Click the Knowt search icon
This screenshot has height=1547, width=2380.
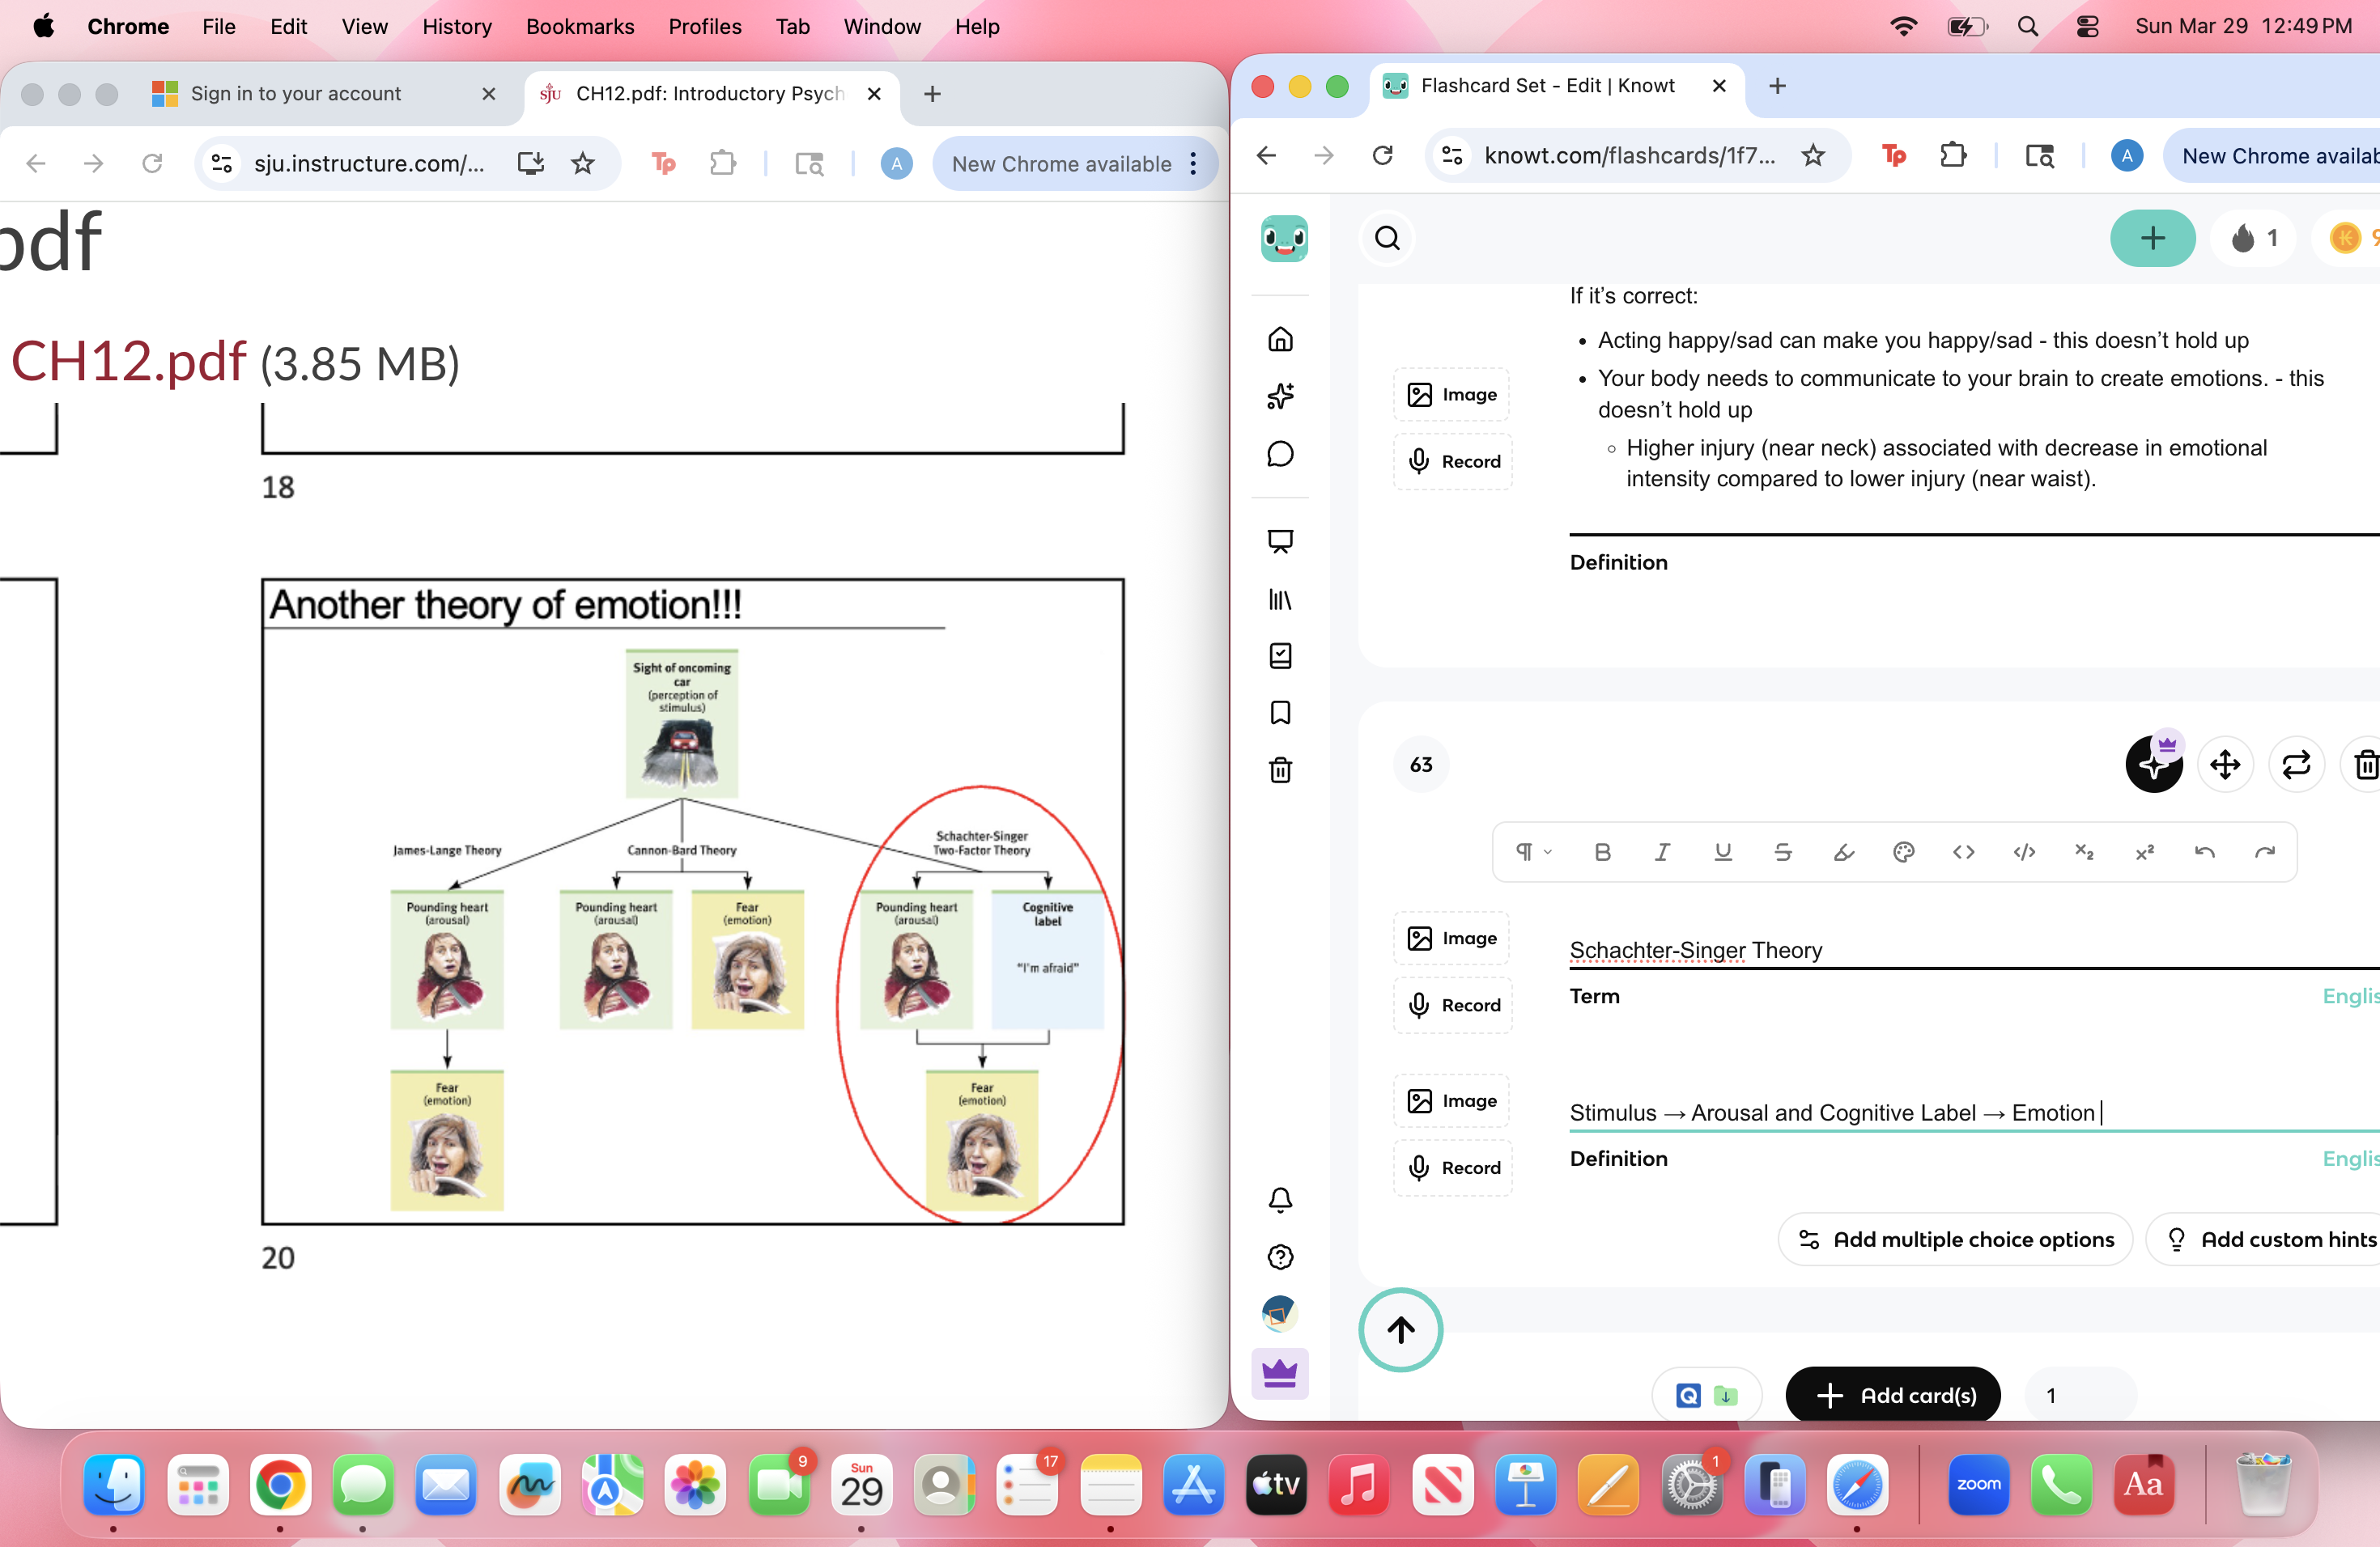(1387, 238)
